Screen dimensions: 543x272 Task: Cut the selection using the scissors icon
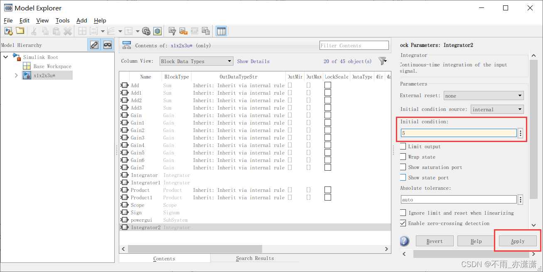pos(33,31)
